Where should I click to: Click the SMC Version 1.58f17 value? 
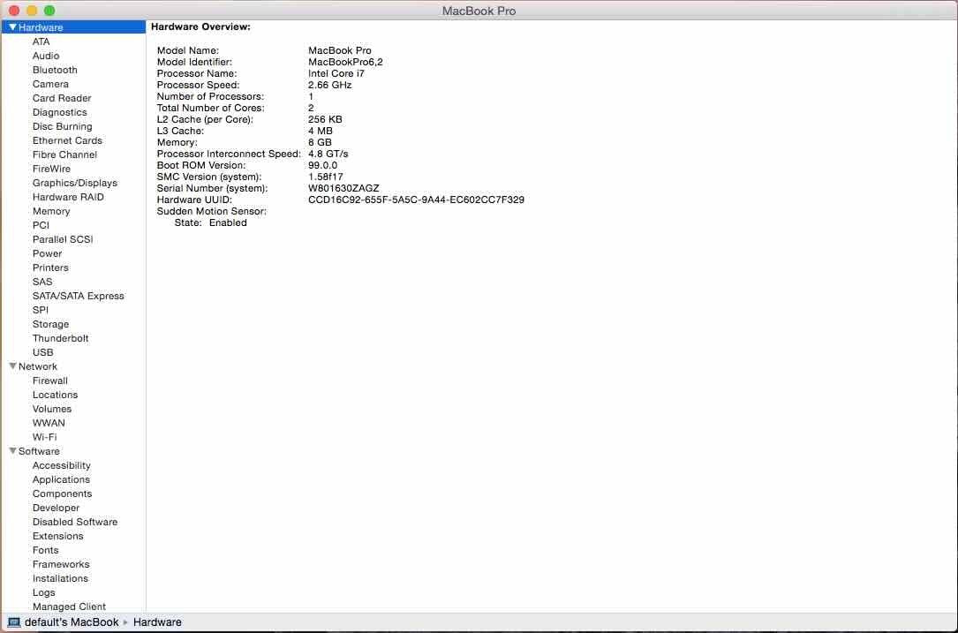click(x=326, y=177)
